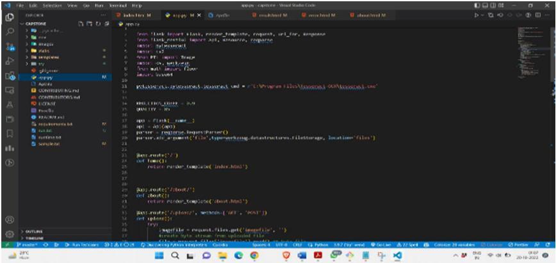
Task: Collapse all folders in Explorer
Action: pos(106,24)
